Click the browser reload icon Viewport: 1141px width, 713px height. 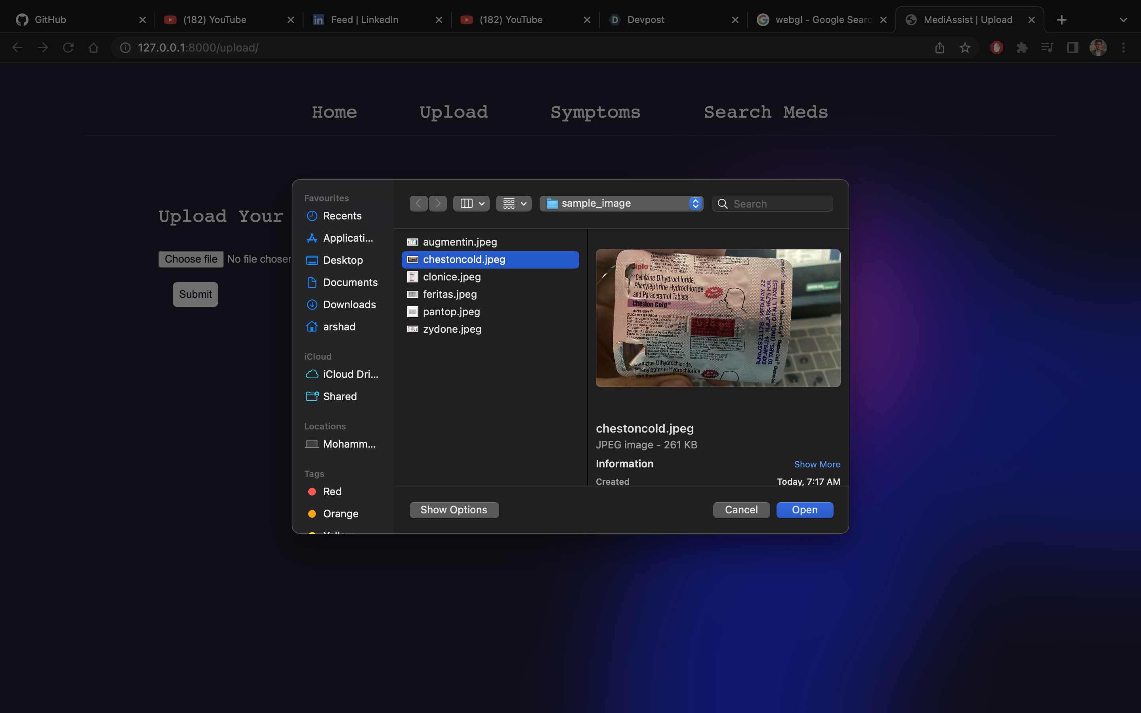click(69, 48)
